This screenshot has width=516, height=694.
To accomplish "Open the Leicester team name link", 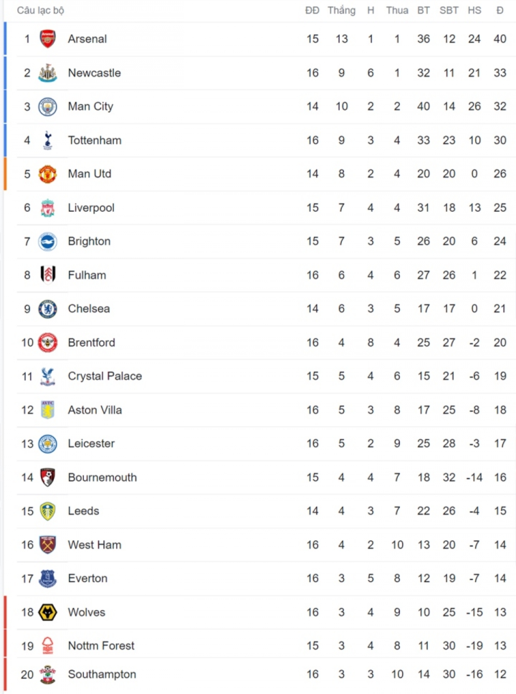I will (91, 443).
